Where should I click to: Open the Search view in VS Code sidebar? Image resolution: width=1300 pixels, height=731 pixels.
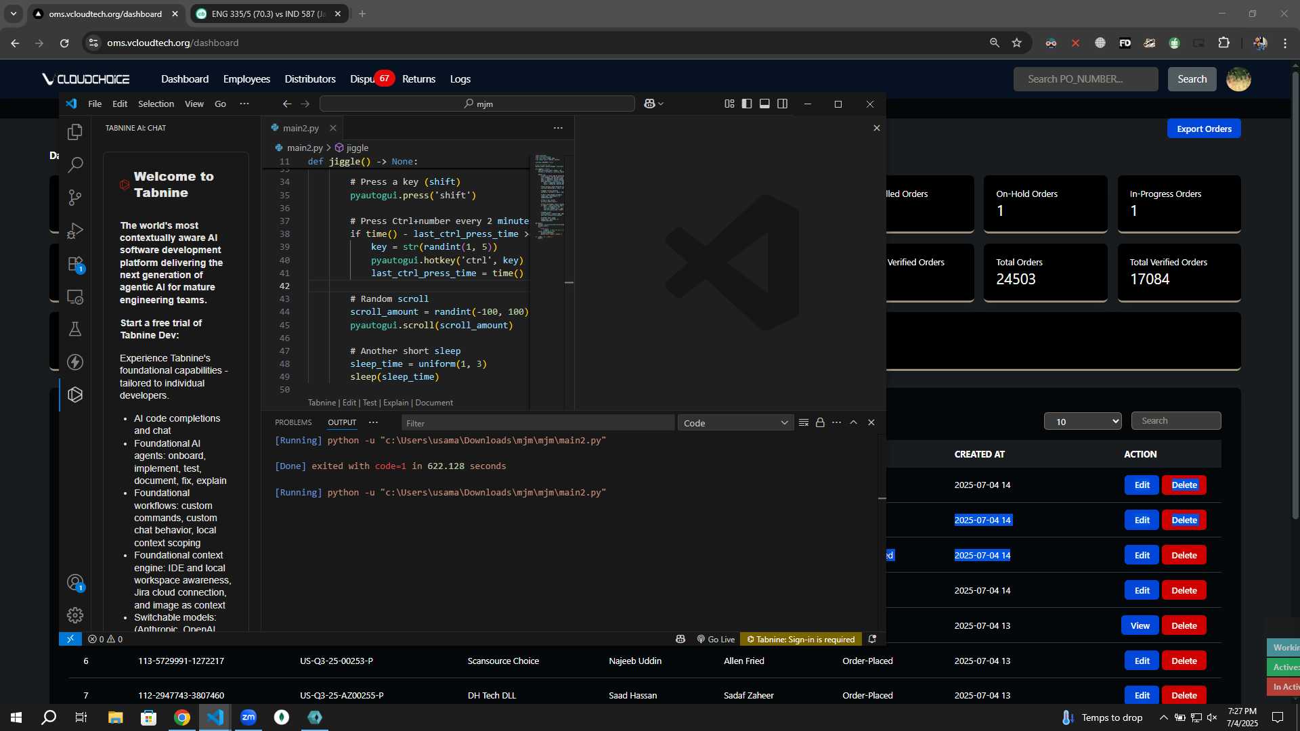(x=75, y=164)
